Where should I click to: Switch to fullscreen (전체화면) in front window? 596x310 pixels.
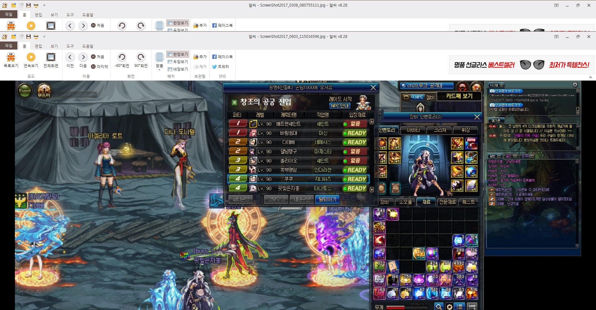[x=51, y=60]
